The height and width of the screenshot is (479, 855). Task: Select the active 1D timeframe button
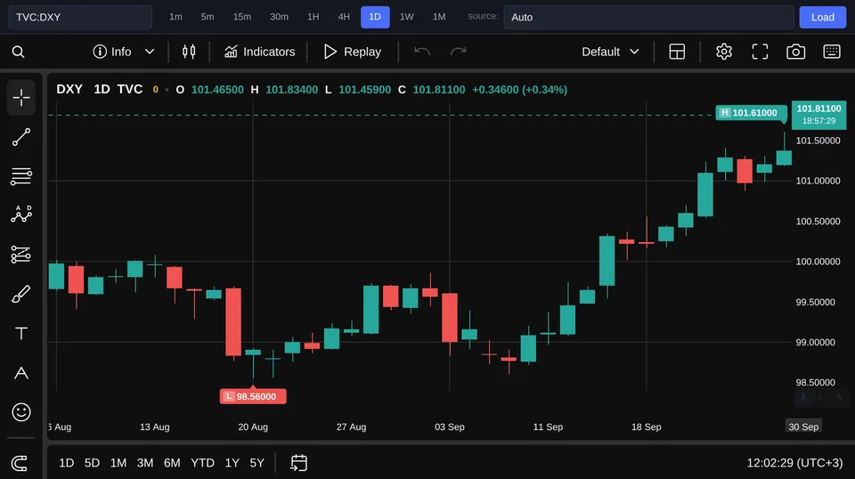coord(375,17)
